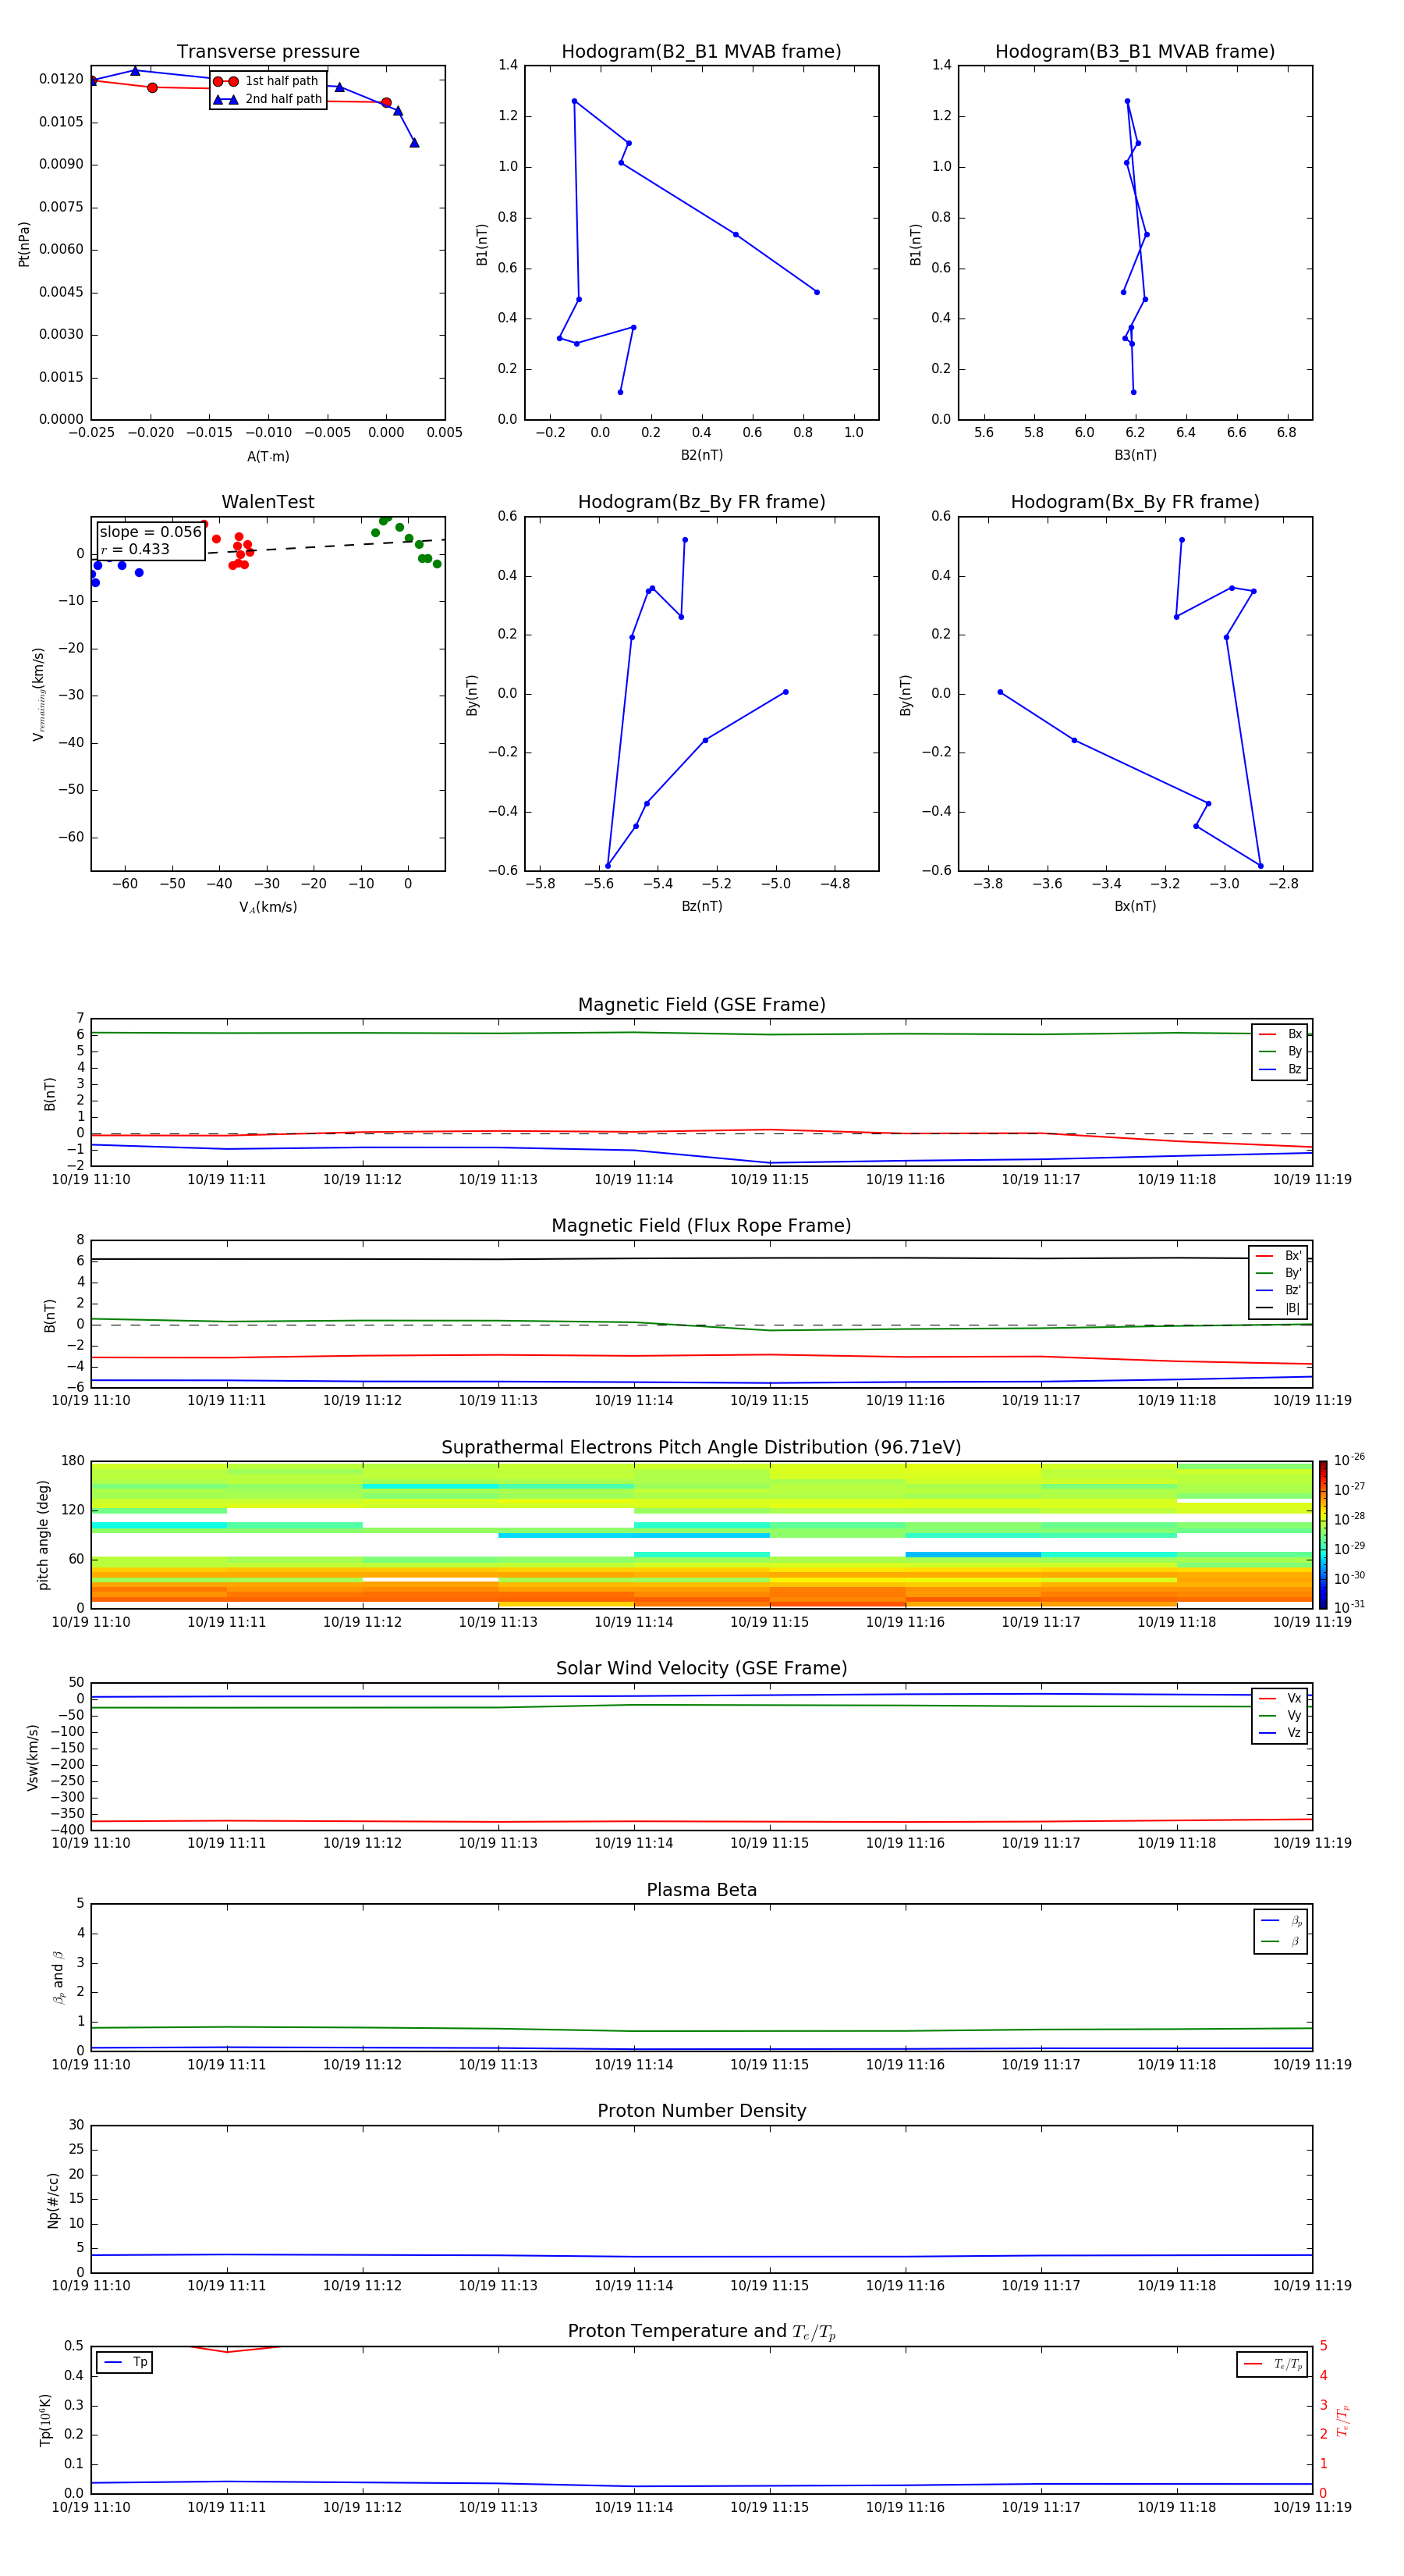Select the 'Hodogram(B2_B1 MVAB frame)' title
The width and height of the screenshot is (1404, 2576).
(x=701, y=52)
